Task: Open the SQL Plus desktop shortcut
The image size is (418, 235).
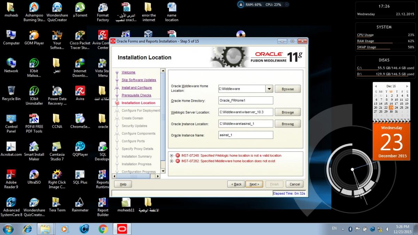Action: coord(80,175)
